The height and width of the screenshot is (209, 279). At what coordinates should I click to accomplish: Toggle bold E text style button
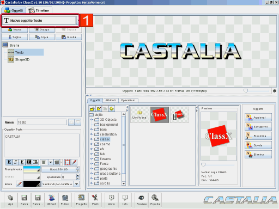9,162
